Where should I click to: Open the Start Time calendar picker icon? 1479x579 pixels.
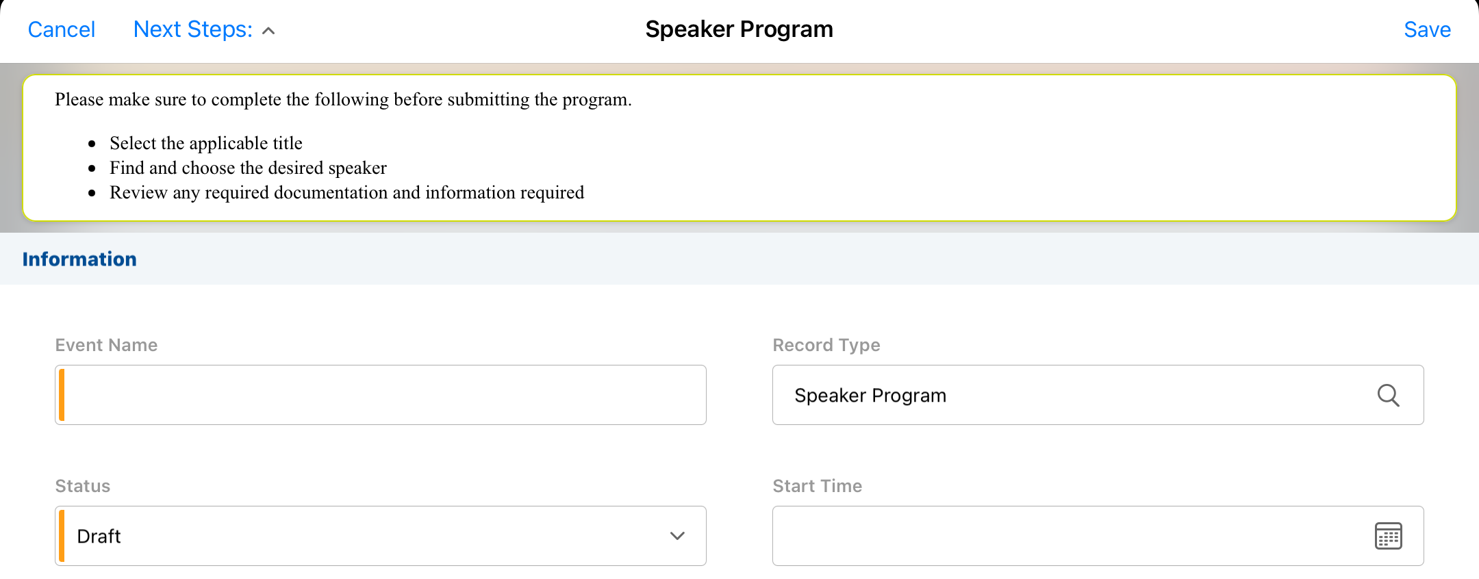click(1388, 536)
